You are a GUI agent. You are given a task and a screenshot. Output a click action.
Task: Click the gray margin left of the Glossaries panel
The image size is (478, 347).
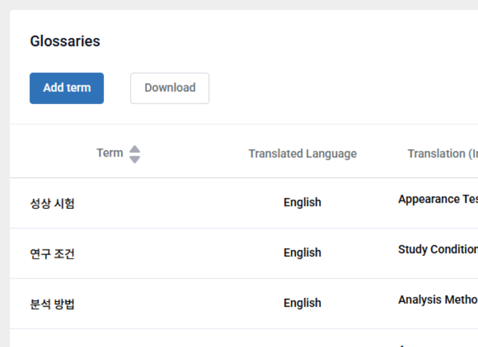pos(4,172)
